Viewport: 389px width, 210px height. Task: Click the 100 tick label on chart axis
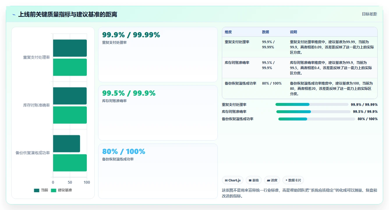coord(87,182)
